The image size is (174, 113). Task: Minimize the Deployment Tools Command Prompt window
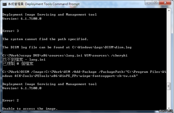click(x=149, y=3)
